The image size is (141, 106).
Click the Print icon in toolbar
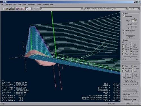pos(13,9)
